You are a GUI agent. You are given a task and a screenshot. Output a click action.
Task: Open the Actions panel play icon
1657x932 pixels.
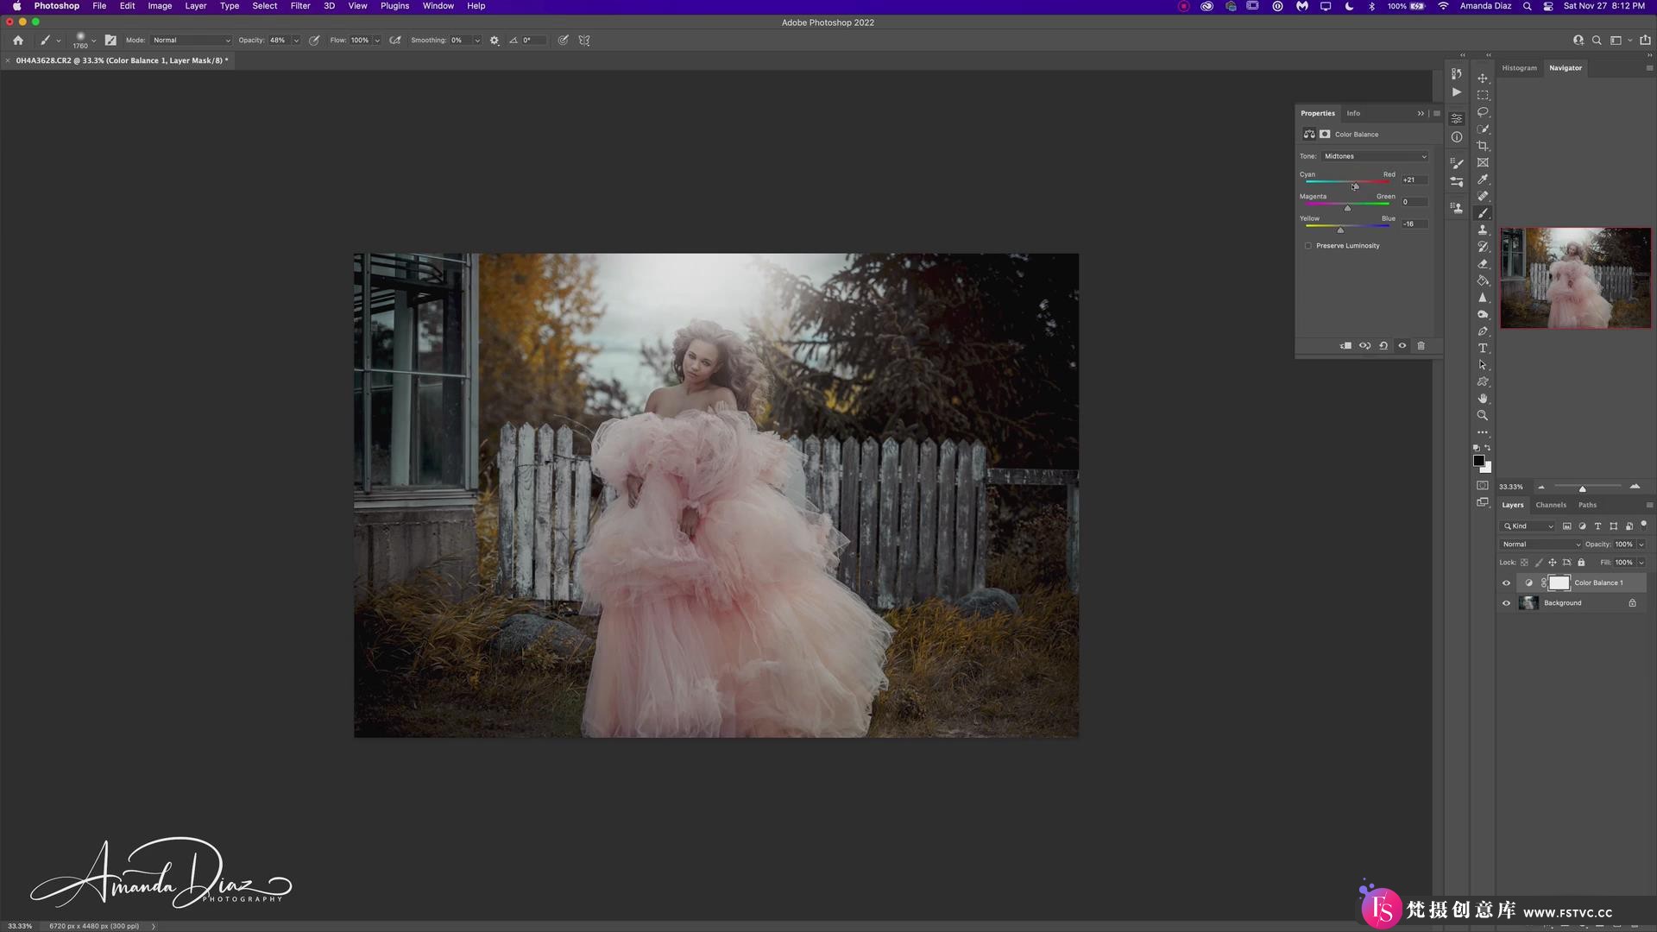(1456, 92)
